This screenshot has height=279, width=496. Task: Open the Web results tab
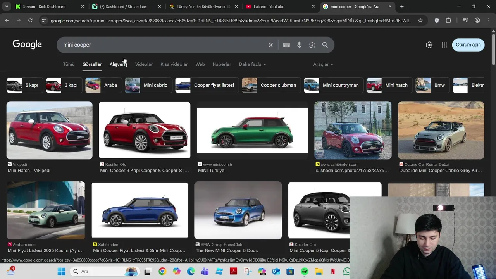pyautogui.click(x=200, y=64)
